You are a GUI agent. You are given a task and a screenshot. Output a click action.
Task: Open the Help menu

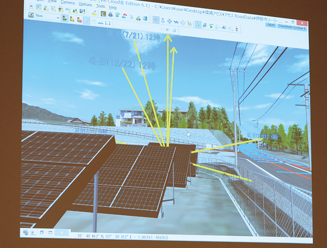coord(113,7)
